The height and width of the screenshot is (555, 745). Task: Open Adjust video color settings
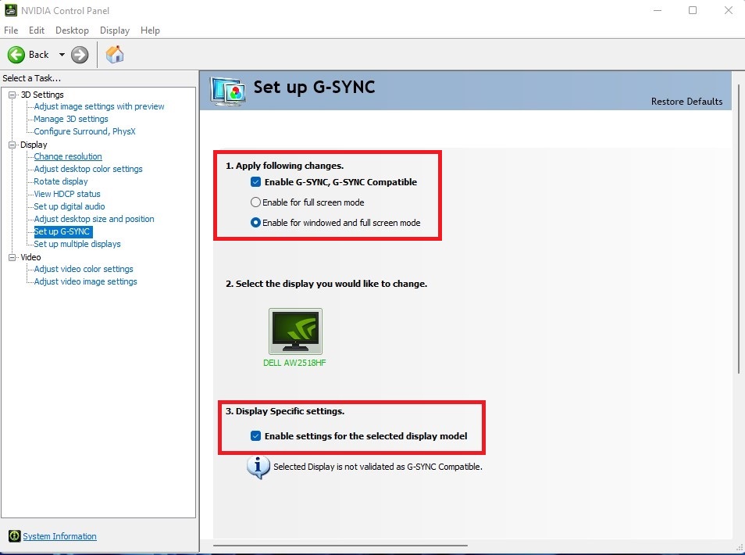tap(84, 269)
